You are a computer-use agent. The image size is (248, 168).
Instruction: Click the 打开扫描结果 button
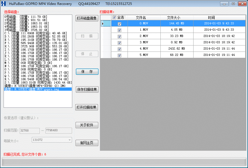point(87,107)
